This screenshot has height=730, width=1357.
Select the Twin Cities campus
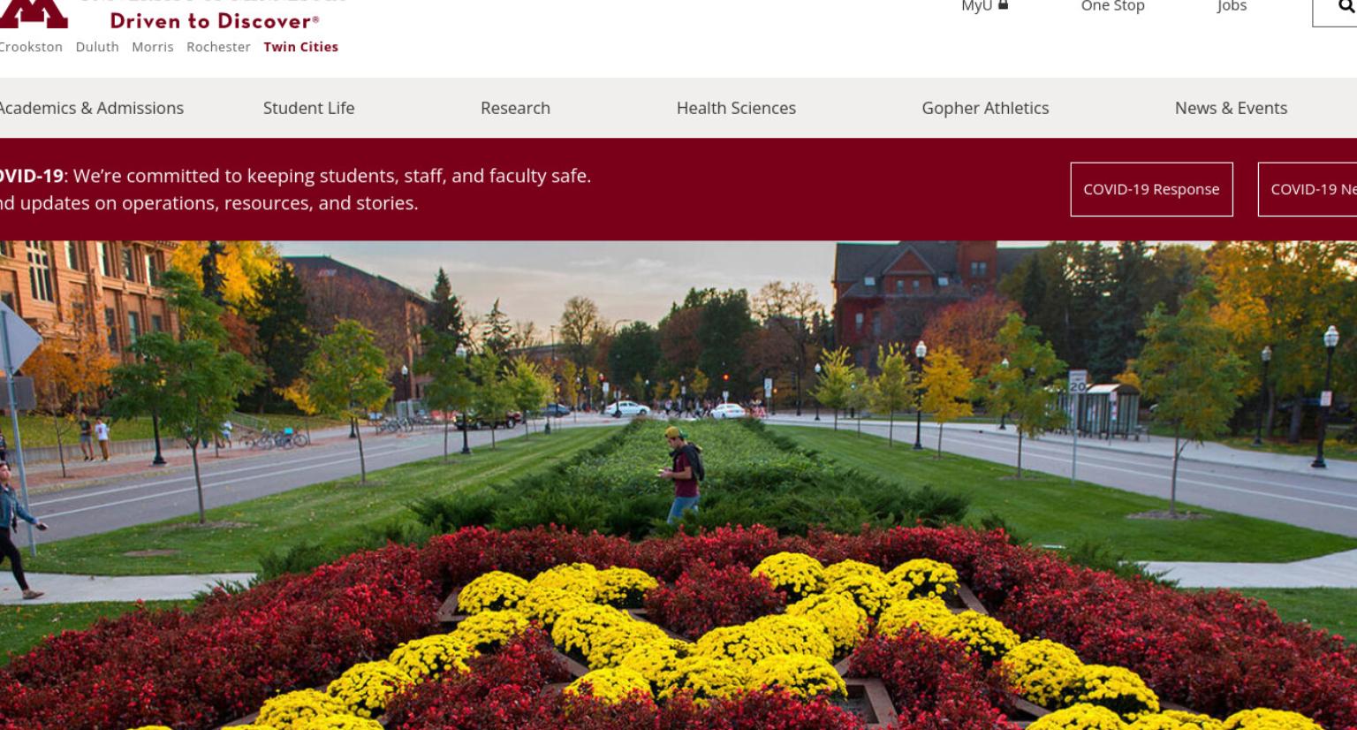click(x=300, y=47)
